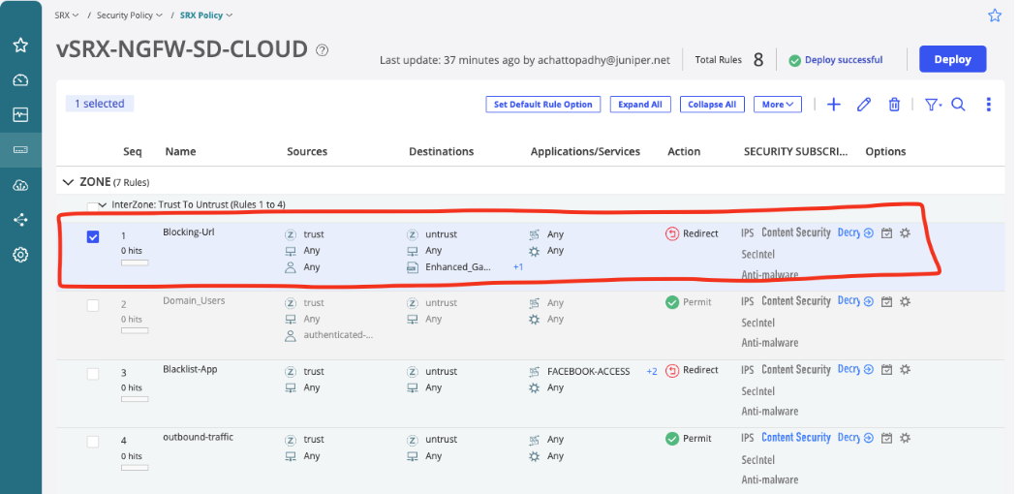Open search with magnifier icon
1019x494 pixels.
pyautogui.click(x=958, y=105)
